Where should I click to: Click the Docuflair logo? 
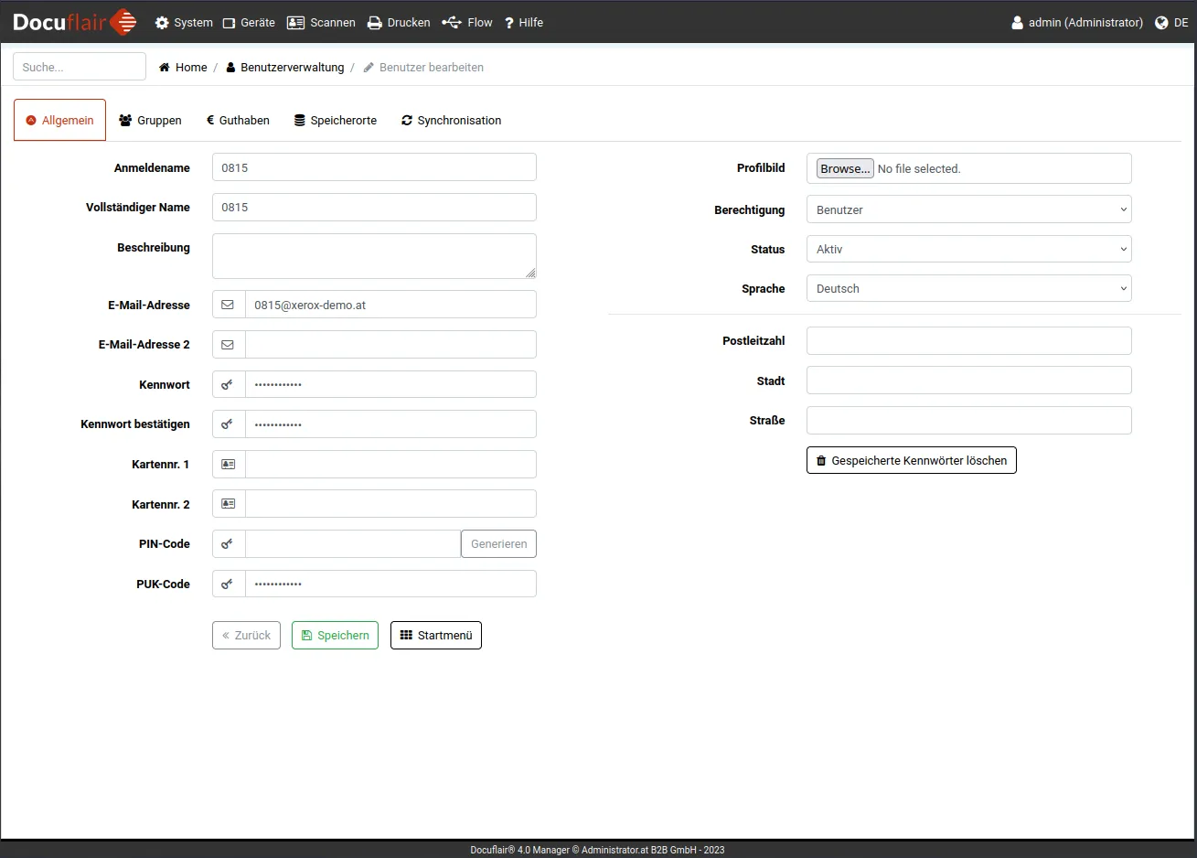[x=75, y=22]
